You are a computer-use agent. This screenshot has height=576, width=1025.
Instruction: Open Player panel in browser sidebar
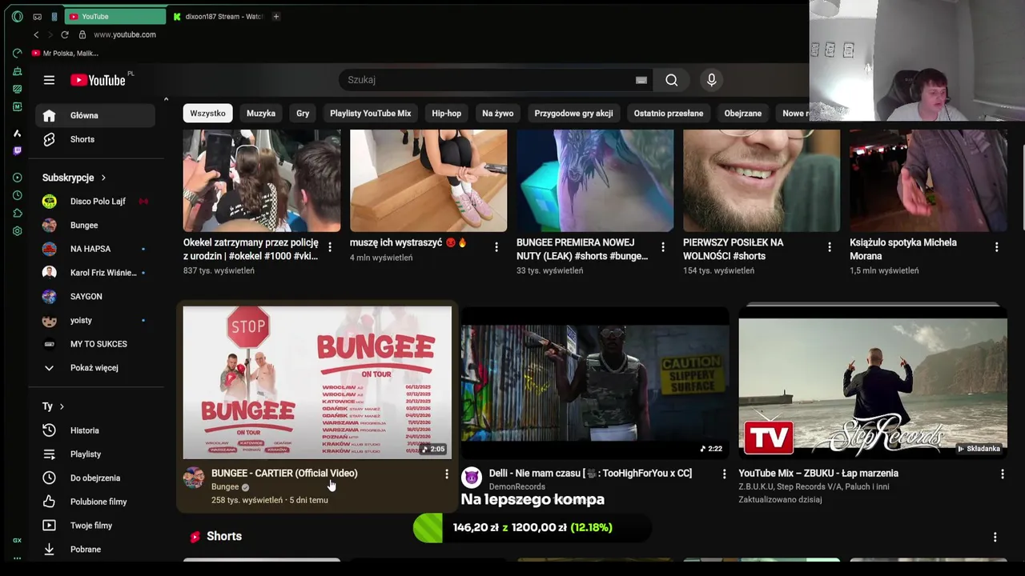tap(18, 178)
